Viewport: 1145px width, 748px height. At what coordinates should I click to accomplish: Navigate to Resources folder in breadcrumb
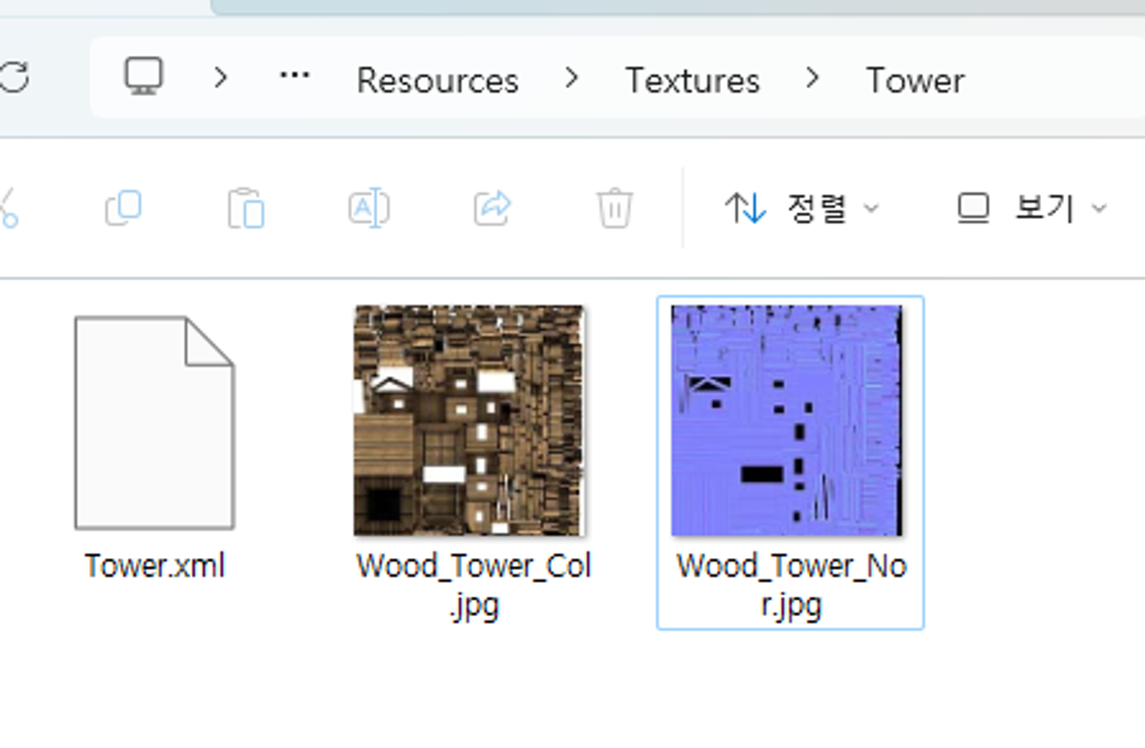click(x=437, y=80)
